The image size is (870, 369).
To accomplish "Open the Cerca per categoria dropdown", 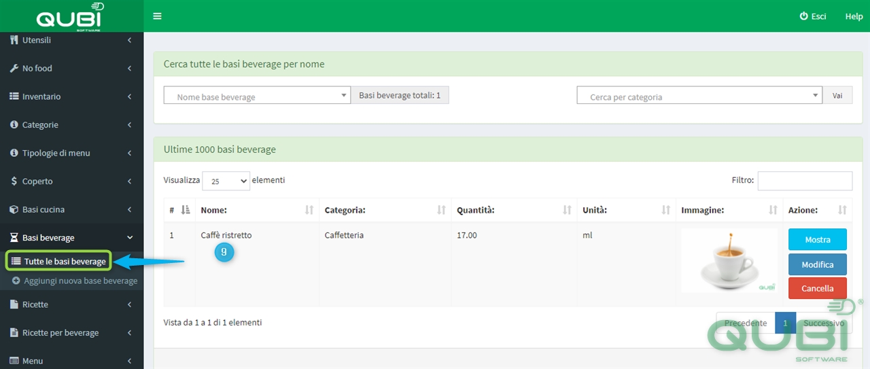I will click(699, 96).
